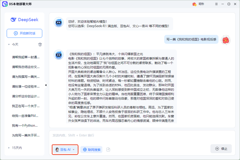Start a new chat with 开启新对话
Viewport: 240px width, 160px height.
tap(24, 33)
